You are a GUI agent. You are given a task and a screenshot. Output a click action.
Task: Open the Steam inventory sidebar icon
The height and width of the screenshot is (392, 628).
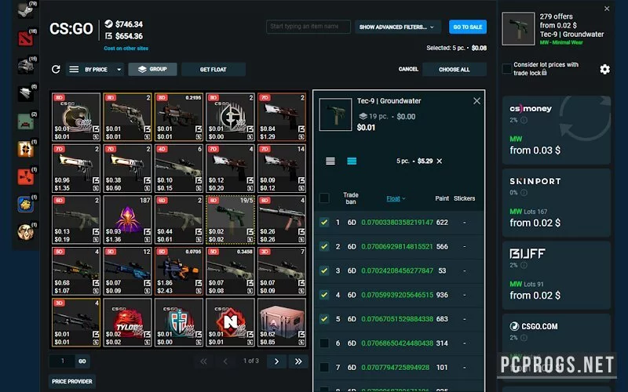(25, 10)
